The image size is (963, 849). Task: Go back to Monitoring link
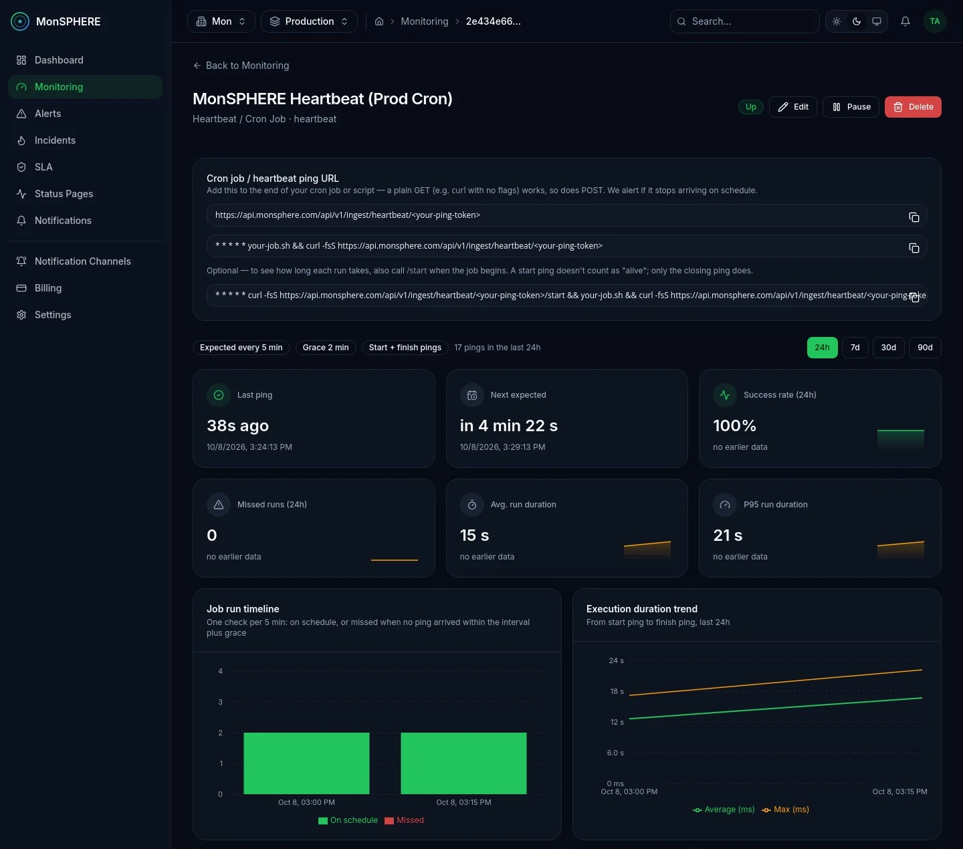[x=241, y=66]
